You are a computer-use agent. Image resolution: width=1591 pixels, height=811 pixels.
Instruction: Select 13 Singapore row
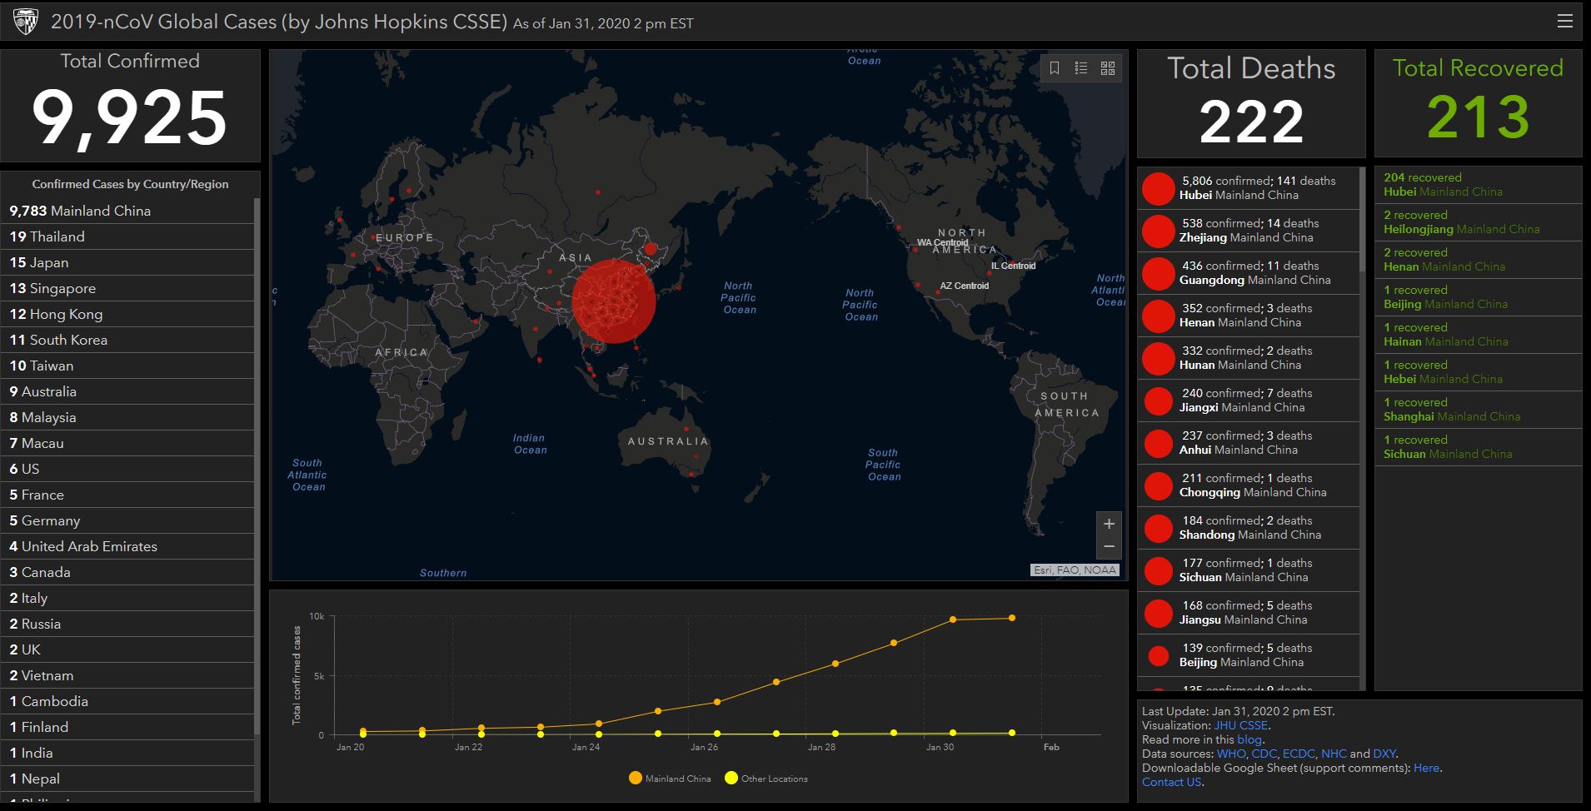tap(127, 288)
